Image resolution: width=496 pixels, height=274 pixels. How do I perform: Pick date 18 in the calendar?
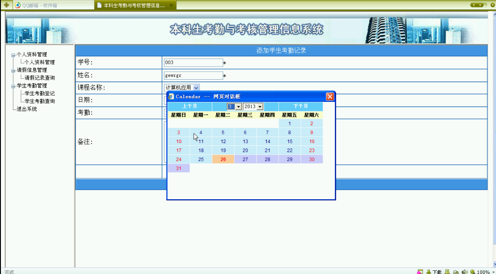point(201,150)
